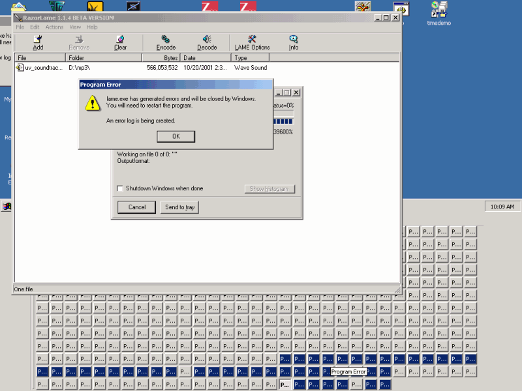Maximize the RazorLame window

pos(386,18)
